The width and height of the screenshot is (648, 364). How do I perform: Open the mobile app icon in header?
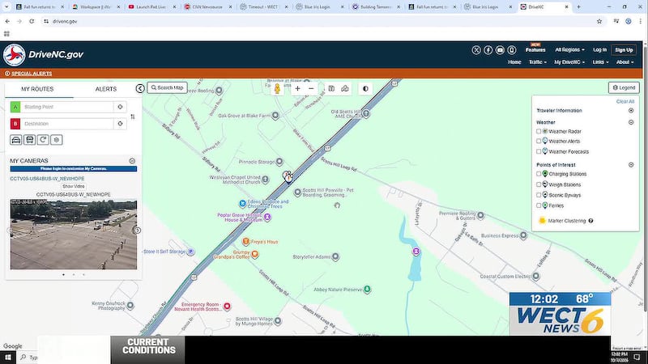(x=512, y=50)
